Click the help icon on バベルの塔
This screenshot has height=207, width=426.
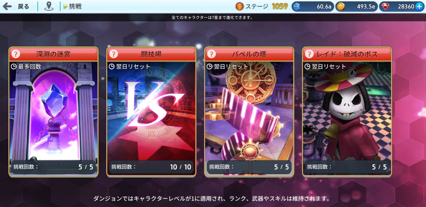(211, 54)
